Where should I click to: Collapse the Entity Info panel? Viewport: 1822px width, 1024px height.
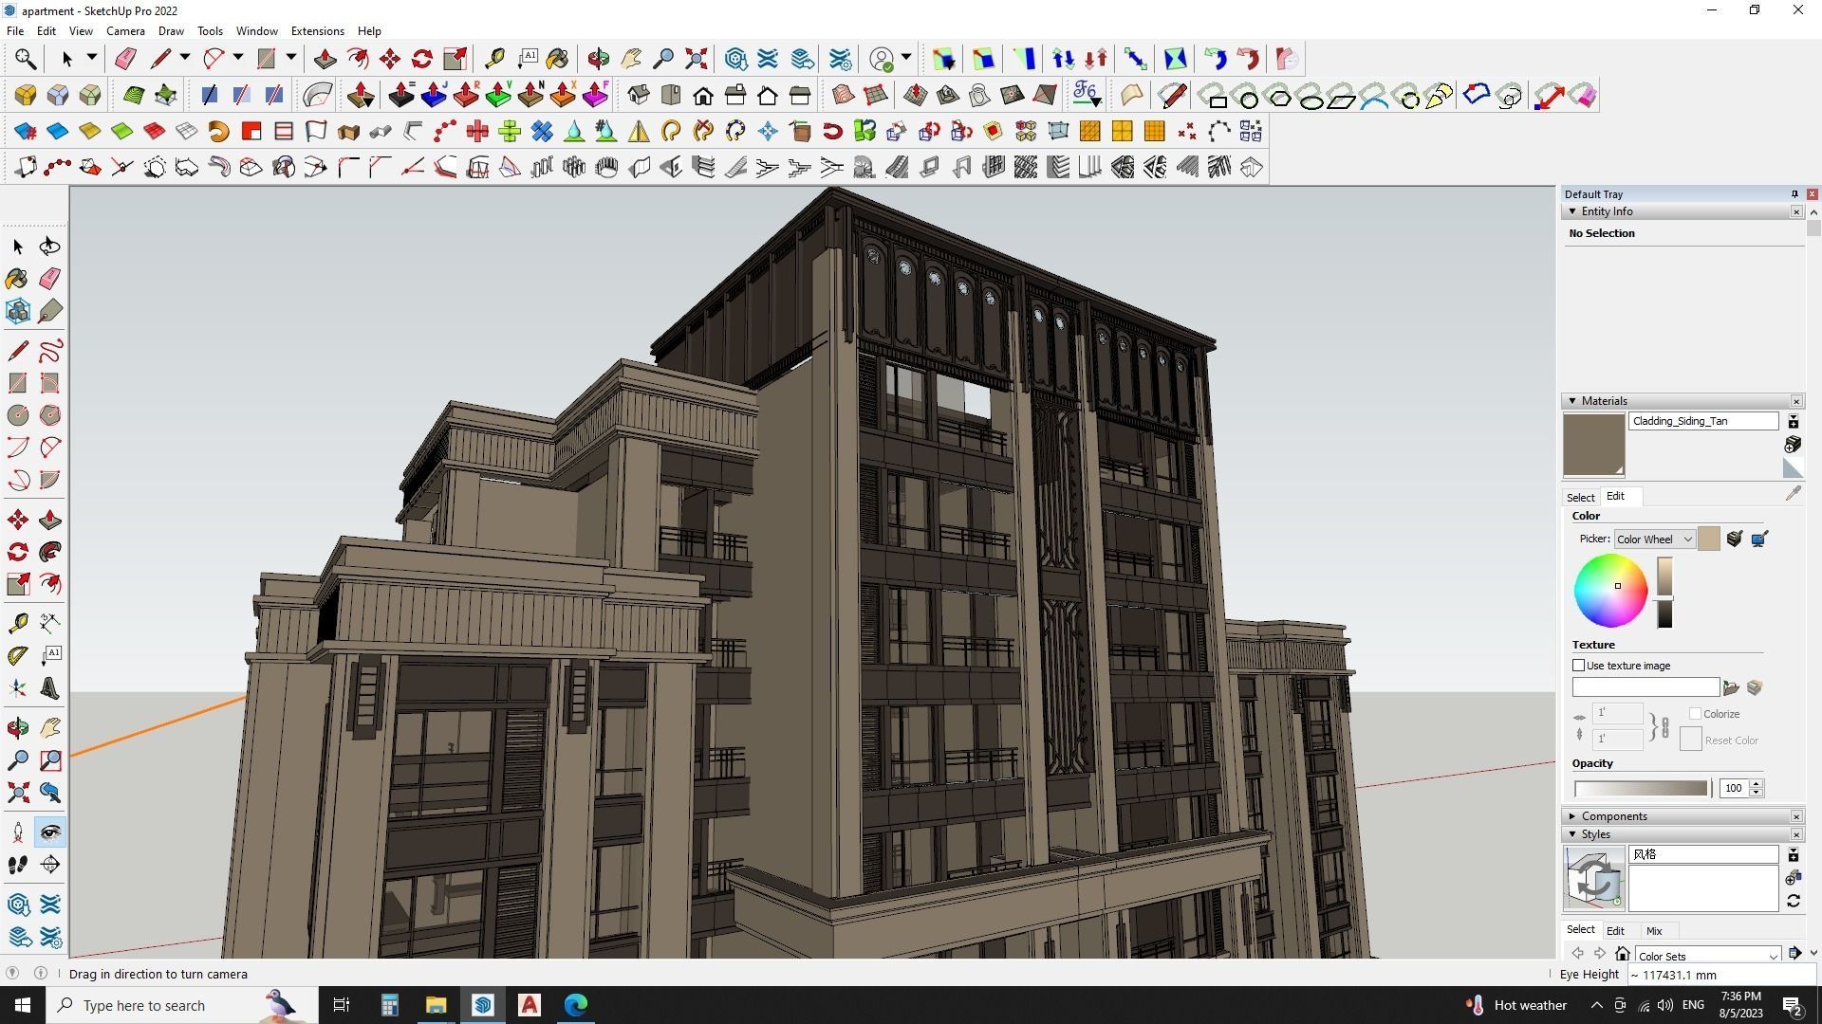1572,211
